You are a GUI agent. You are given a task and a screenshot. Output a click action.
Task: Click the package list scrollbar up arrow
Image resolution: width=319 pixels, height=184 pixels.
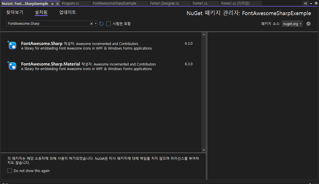[204, 34]
